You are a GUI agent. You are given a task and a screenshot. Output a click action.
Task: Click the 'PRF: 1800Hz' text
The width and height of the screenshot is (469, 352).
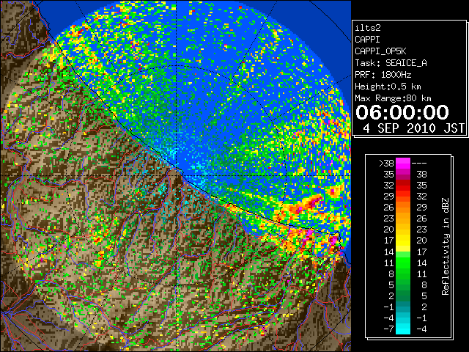383,75
